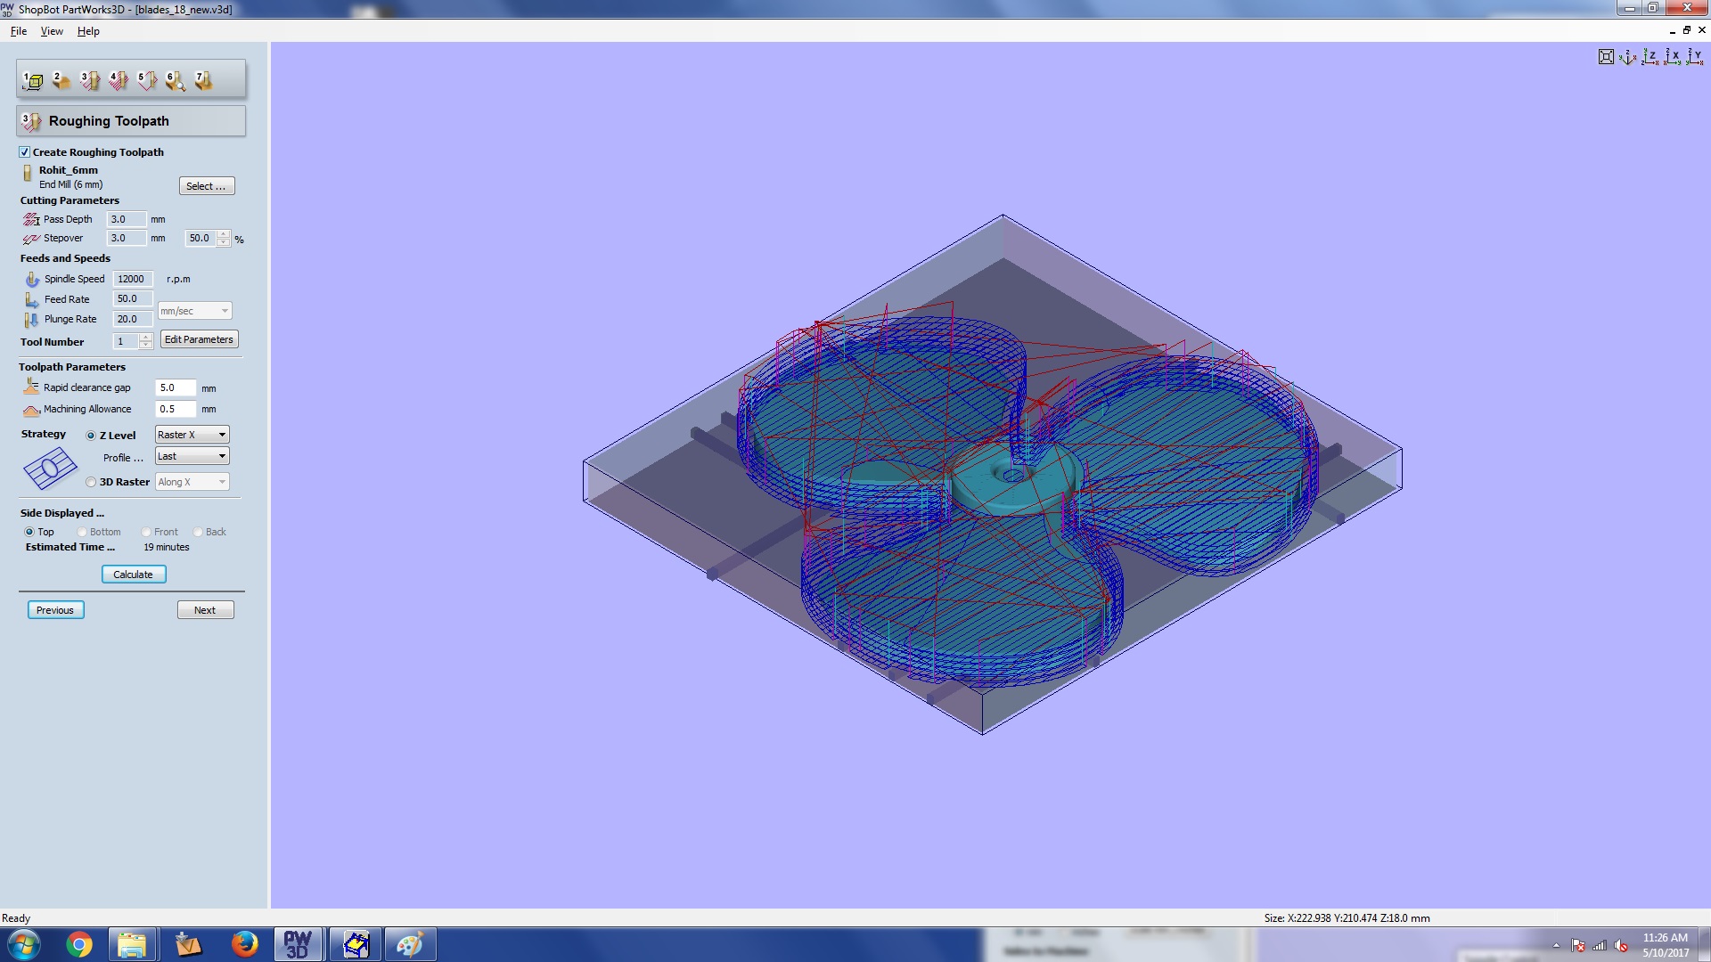Viewport: 1711px width, 962px height.
Task: Go to step 2 material setup
Action: tap(61, 81)
